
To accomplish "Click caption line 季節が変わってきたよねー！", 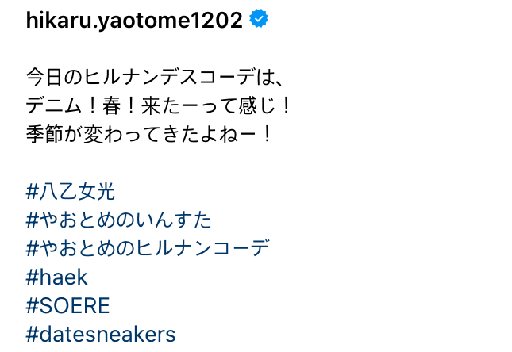I will coord(149,134).
